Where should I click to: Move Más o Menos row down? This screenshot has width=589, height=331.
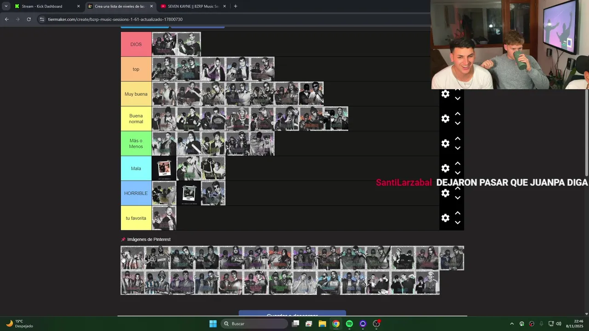[x=457, y=148]
